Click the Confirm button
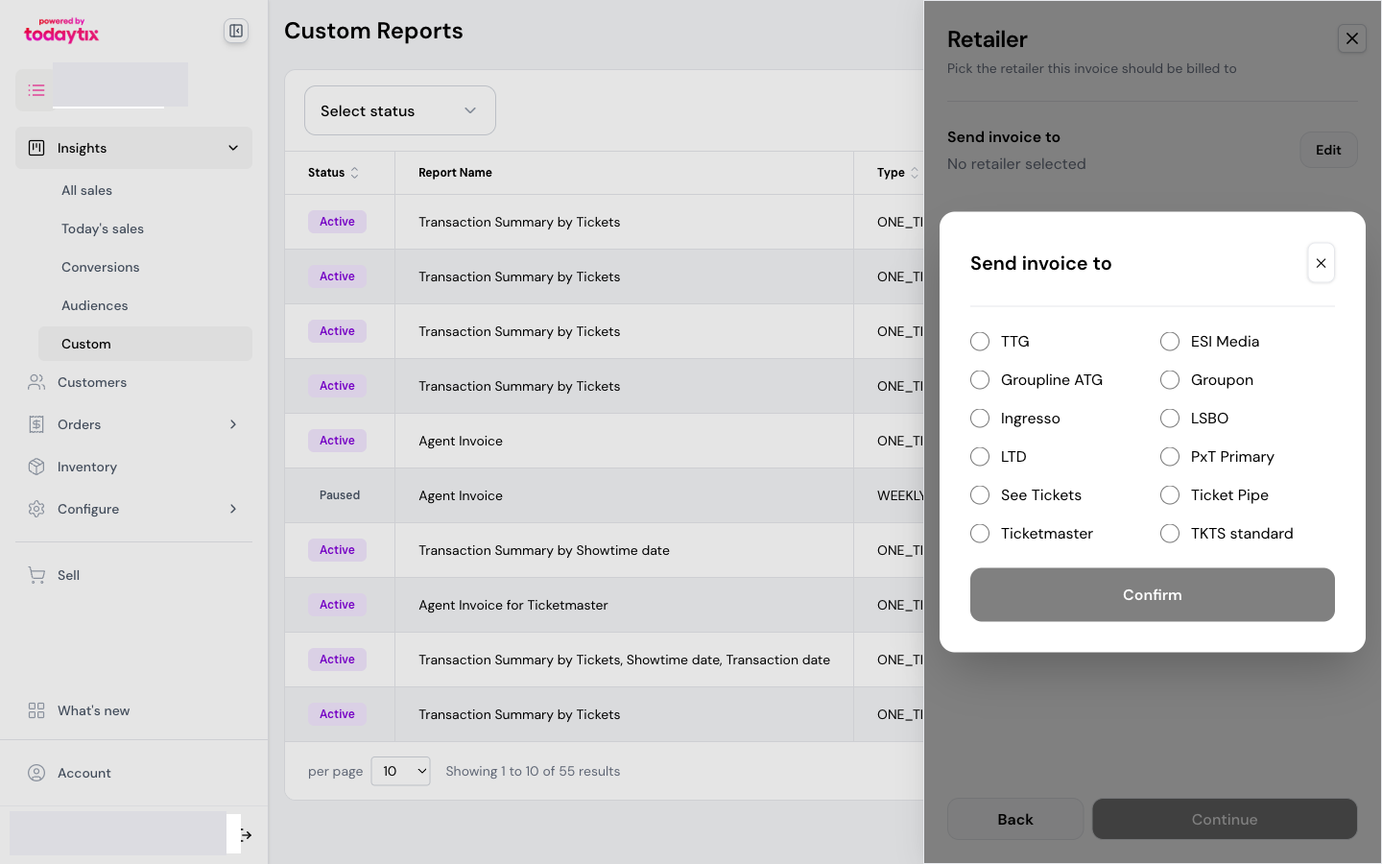The image size is (1382, 864). coord(1152,594)
